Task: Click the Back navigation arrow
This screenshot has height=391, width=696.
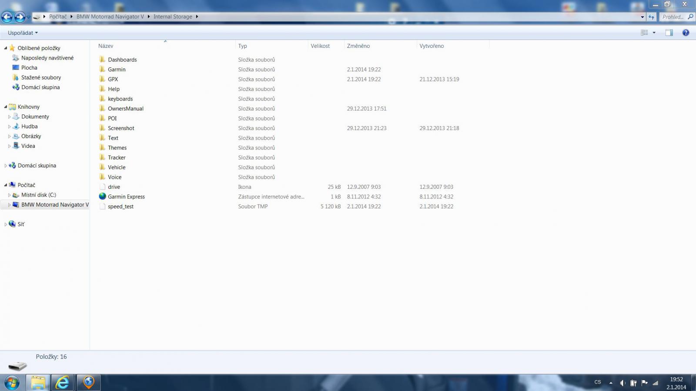Action: (7, 17)
